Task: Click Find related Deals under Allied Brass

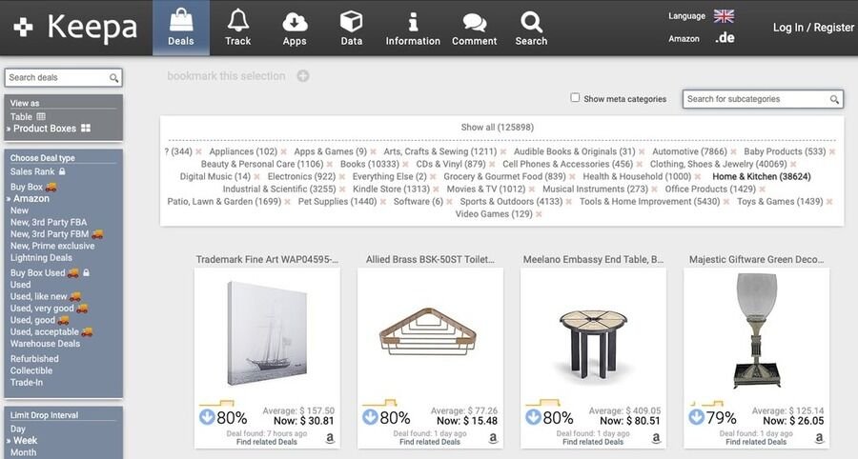Action: tap(430, 442)
